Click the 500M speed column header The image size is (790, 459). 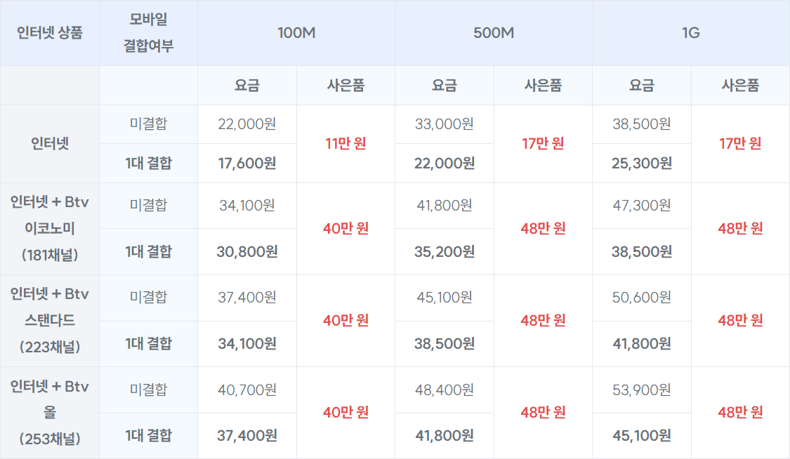pos(493,33)
